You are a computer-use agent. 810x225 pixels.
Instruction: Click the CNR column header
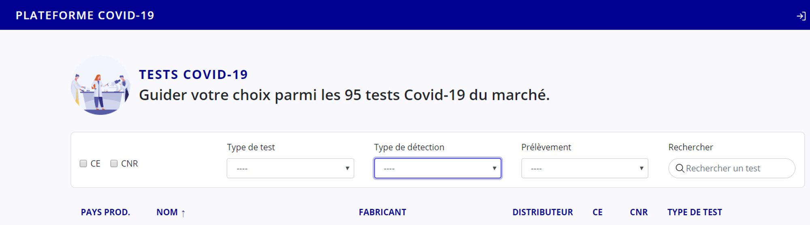639,212
